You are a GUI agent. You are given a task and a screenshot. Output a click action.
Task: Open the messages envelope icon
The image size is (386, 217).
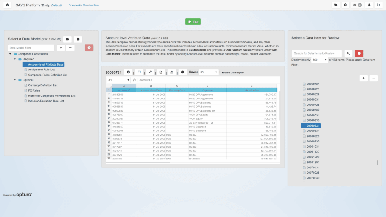pos(357,5)
